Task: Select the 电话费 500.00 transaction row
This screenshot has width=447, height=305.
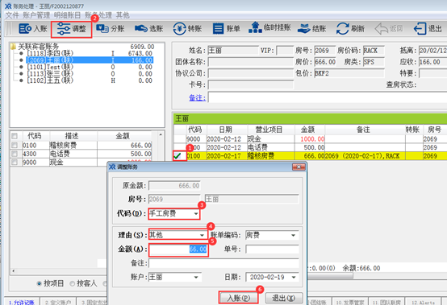Action: 310,147
